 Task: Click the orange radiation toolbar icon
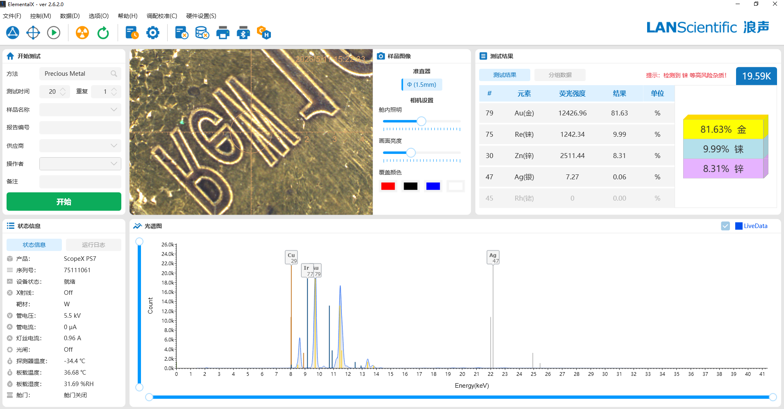(x=82, y=33)
